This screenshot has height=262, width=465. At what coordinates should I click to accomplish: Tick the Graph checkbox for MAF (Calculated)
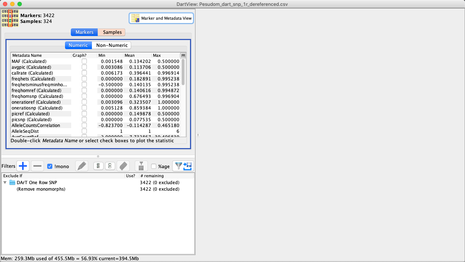(84, 61)
